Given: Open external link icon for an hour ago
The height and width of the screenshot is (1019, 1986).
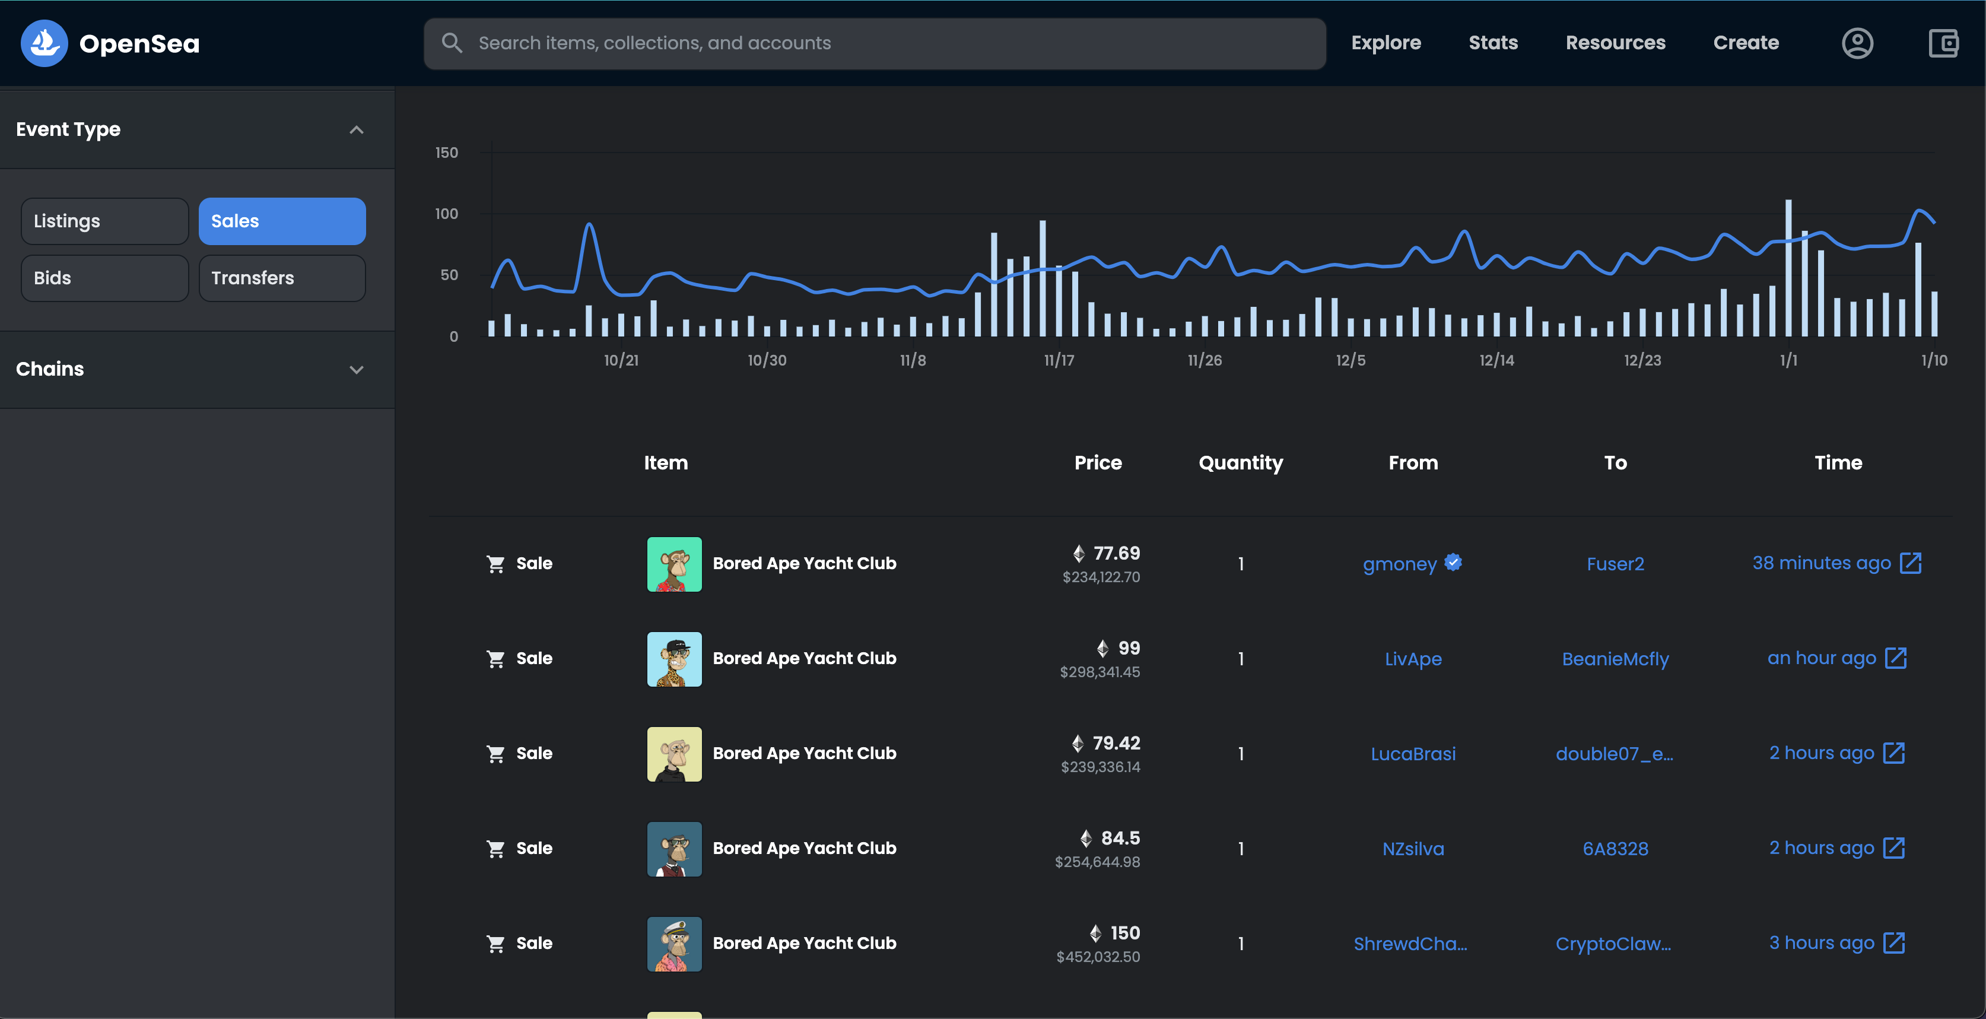Looking at the screenshot, I should point(1896,658).
